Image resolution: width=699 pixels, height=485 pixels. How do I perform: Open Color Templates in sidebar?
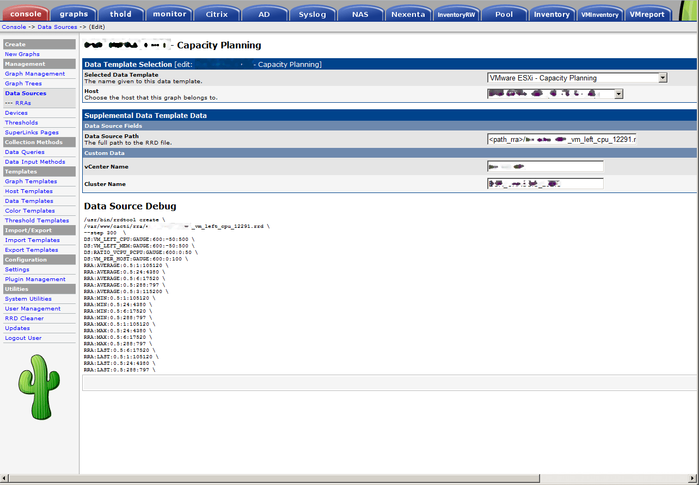(30, 210)
